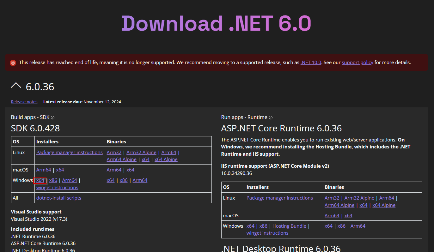The width and height of the screenshot is (434, 252).
Task: Download the Windows Hosting Bundle
Action: (x=289, y=226)
